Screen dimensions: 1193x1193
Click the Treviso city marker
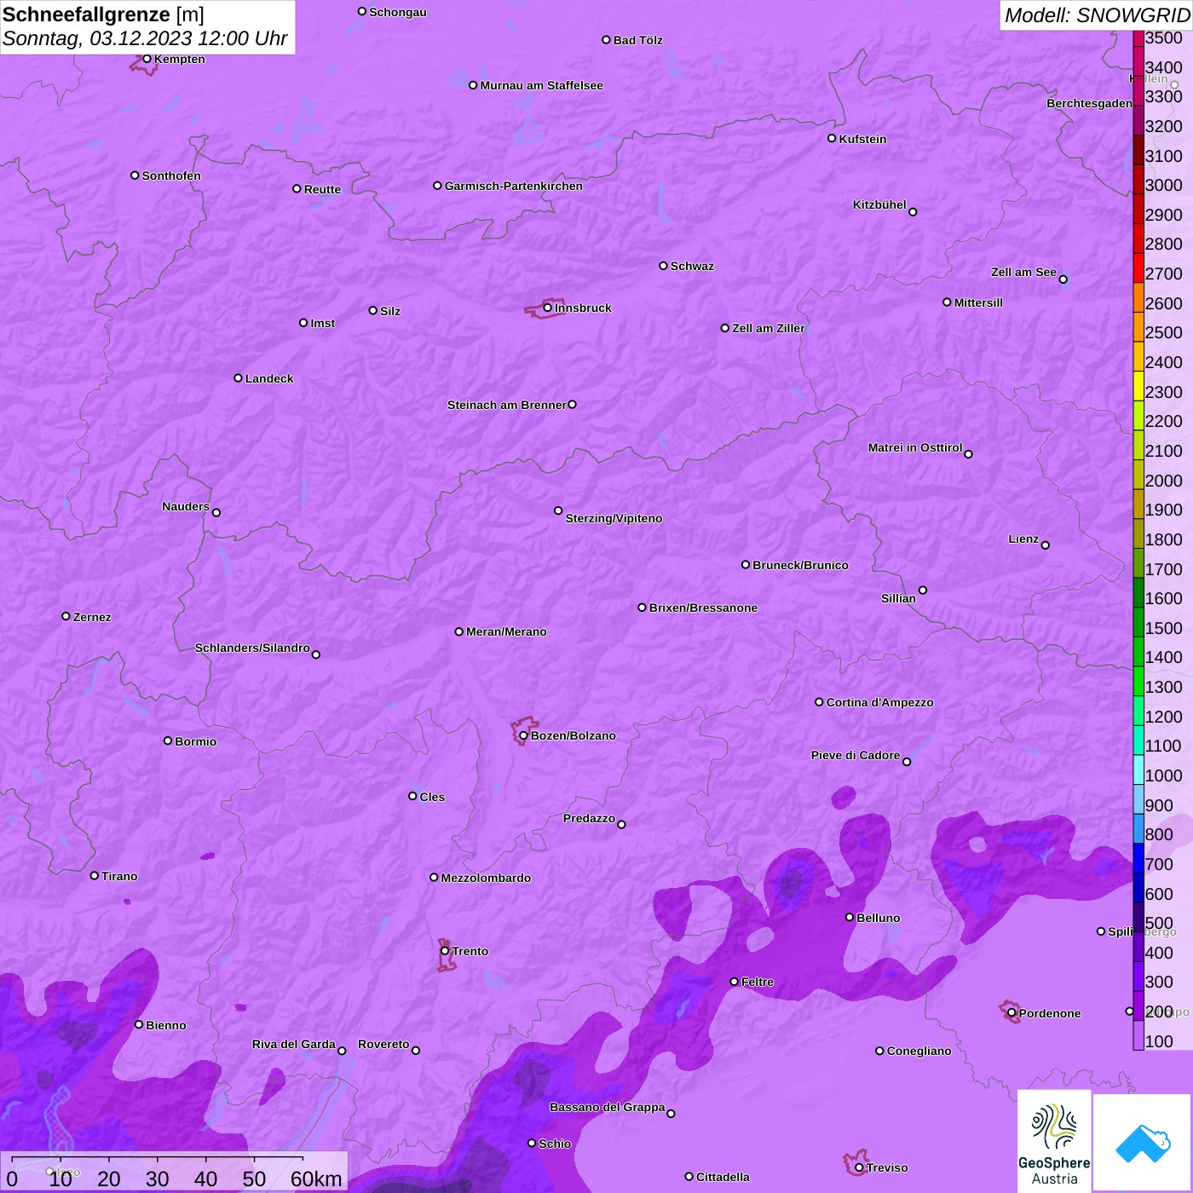click(859, 1167)
